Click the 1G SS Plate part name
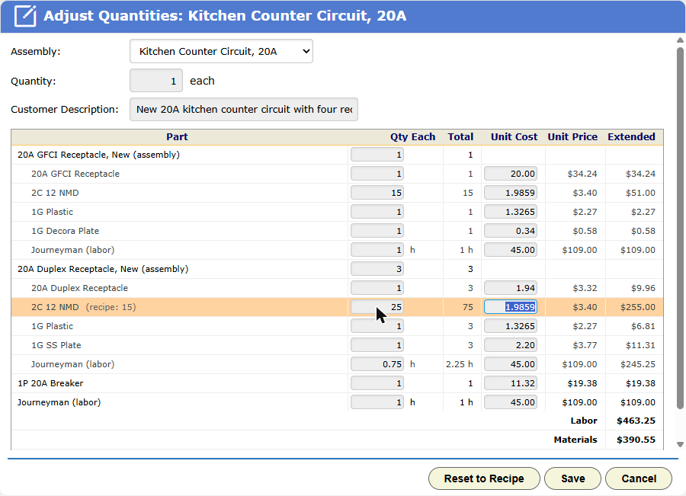The height and width of the screenshot is (496, 686). click(56, 345)
